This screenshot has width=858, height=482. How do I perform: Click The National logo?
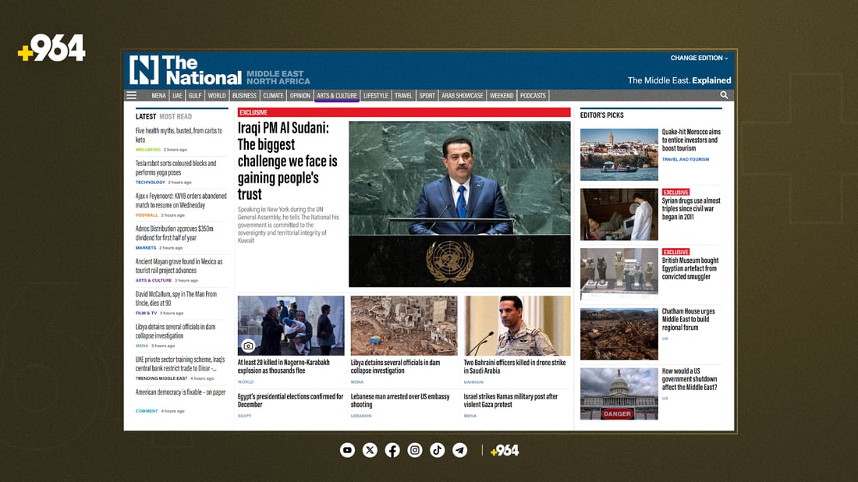click(186, 70)
